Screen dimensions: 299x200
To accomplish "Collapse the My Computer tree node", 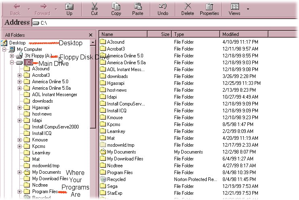I will (4, 49).
